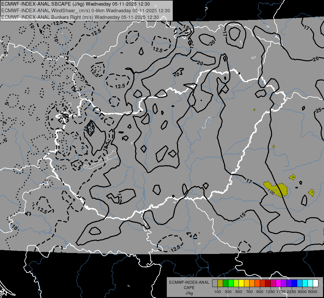
Task: Click the SBCAPE (J/kg) title line
Action: click(76, 4)
